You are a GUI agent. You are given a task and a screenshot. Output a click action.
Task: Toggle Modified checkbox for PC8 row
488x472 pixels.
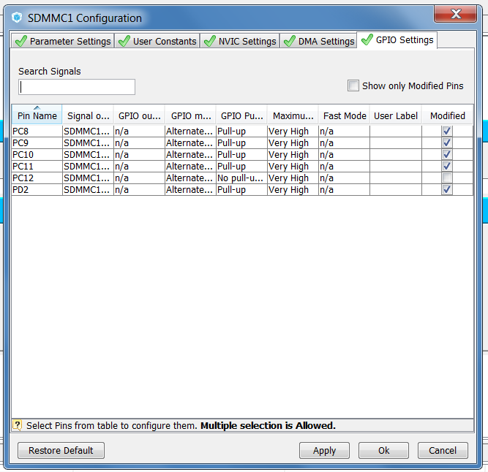447,131
